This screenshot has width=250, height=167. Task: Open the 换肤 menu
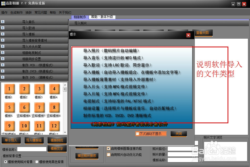(x=29, y=12)
